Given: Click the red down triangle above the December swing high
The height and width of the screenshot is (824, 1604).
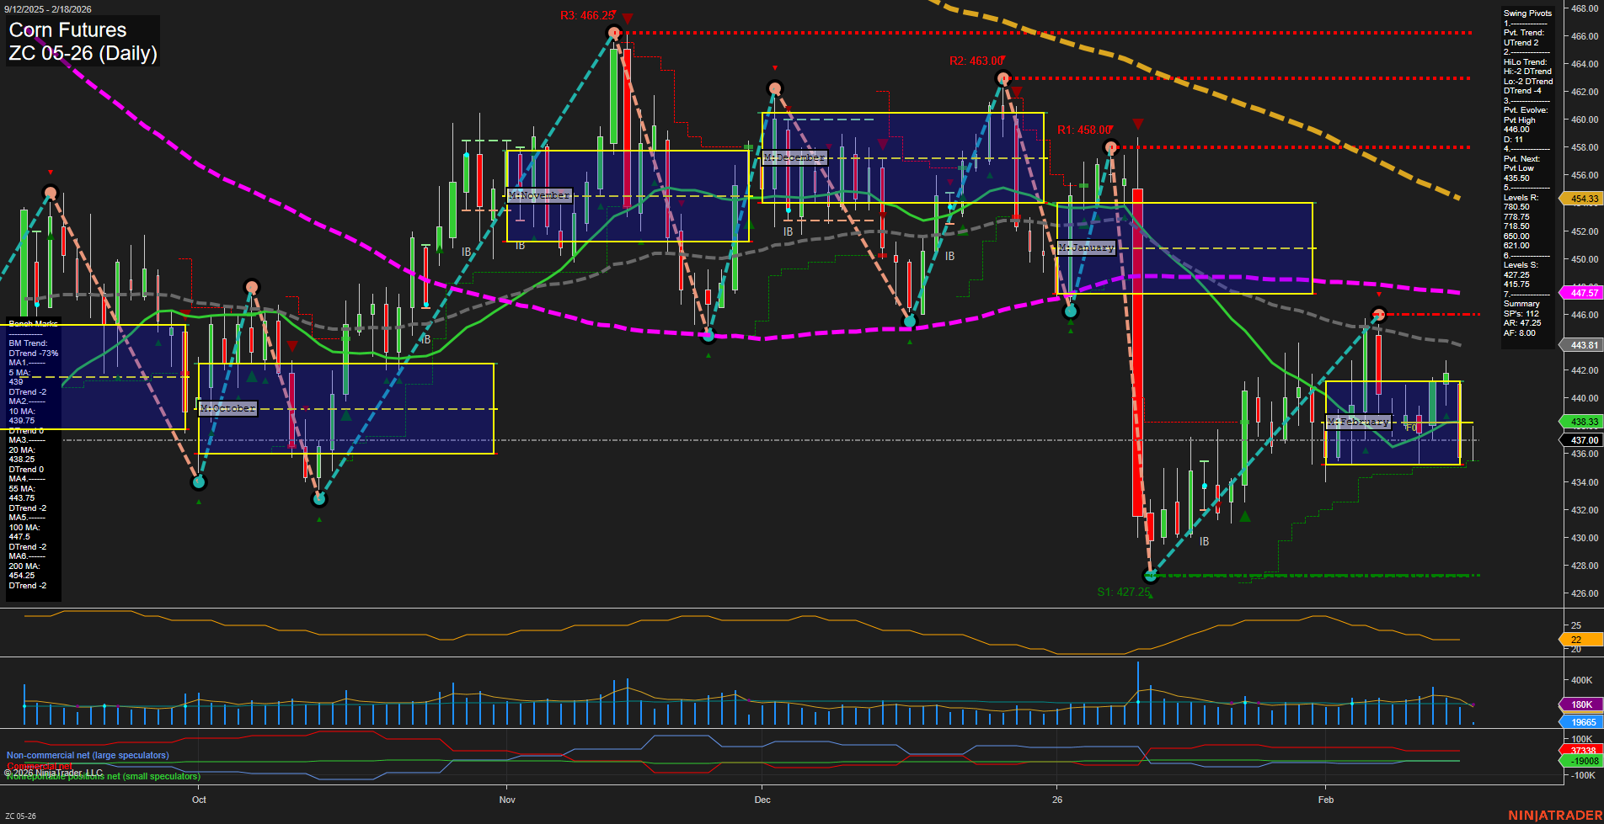Looking at the screenshot, I should [x=776, y=66].
